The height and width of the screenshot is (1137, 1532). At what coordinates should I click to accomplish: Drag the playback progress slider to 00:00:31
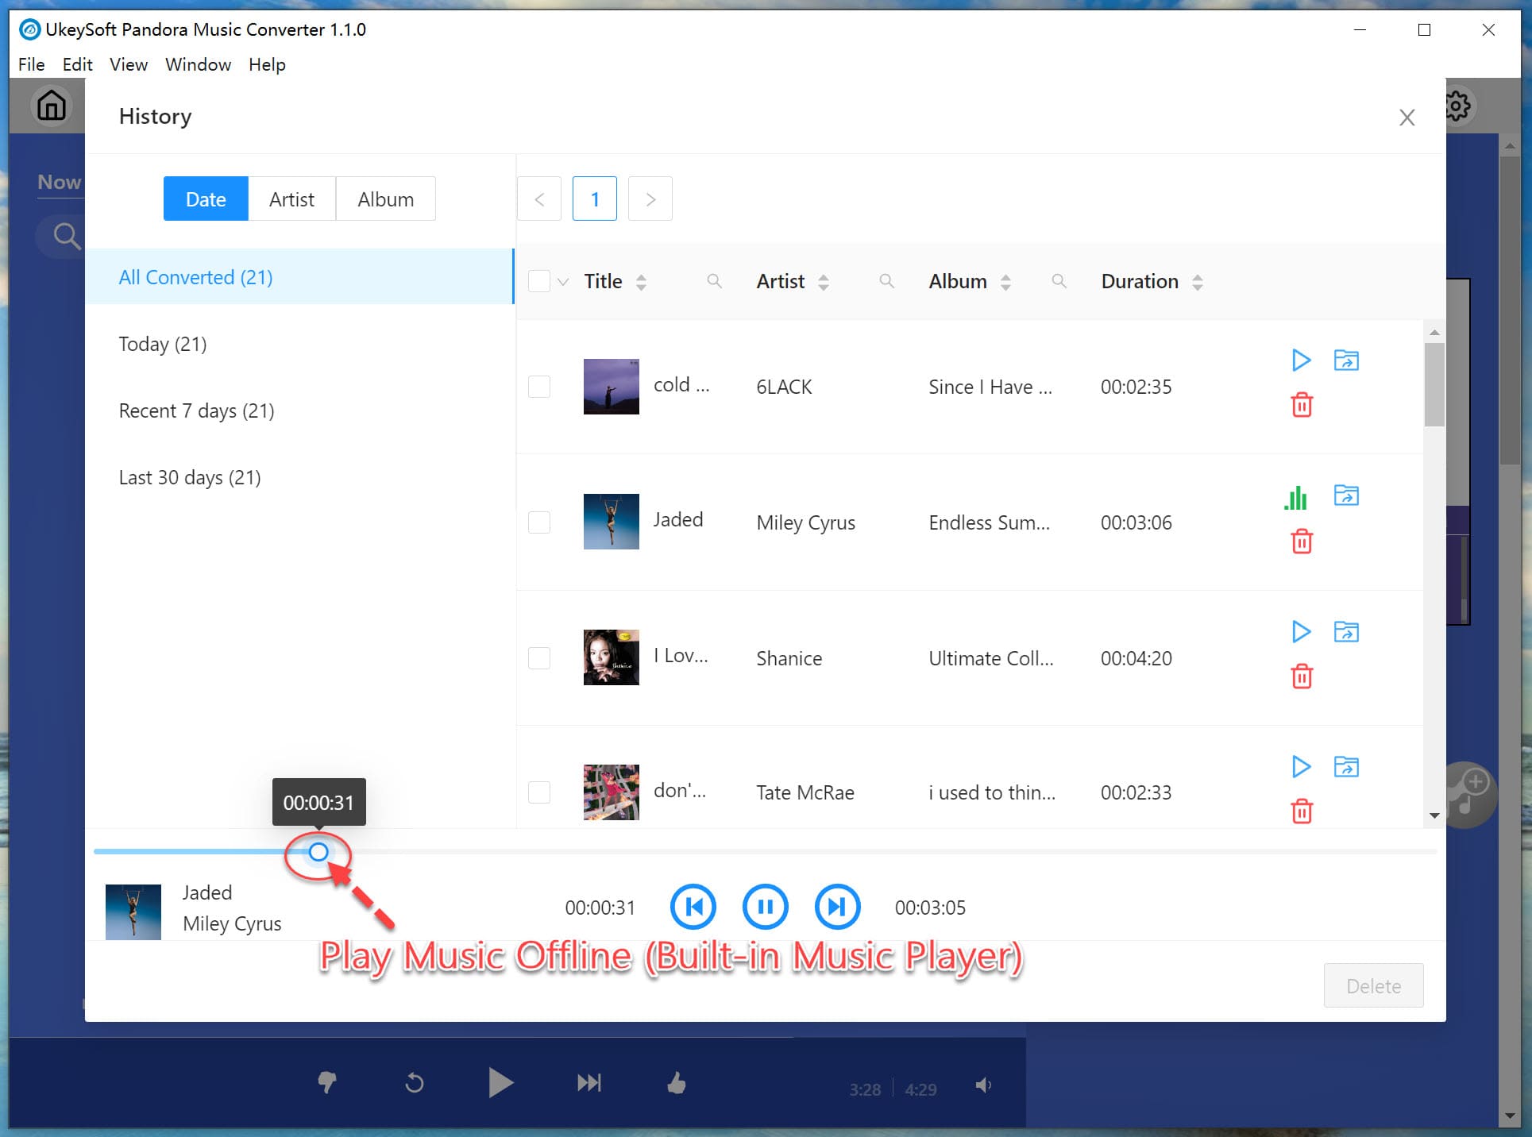[318, 850]
